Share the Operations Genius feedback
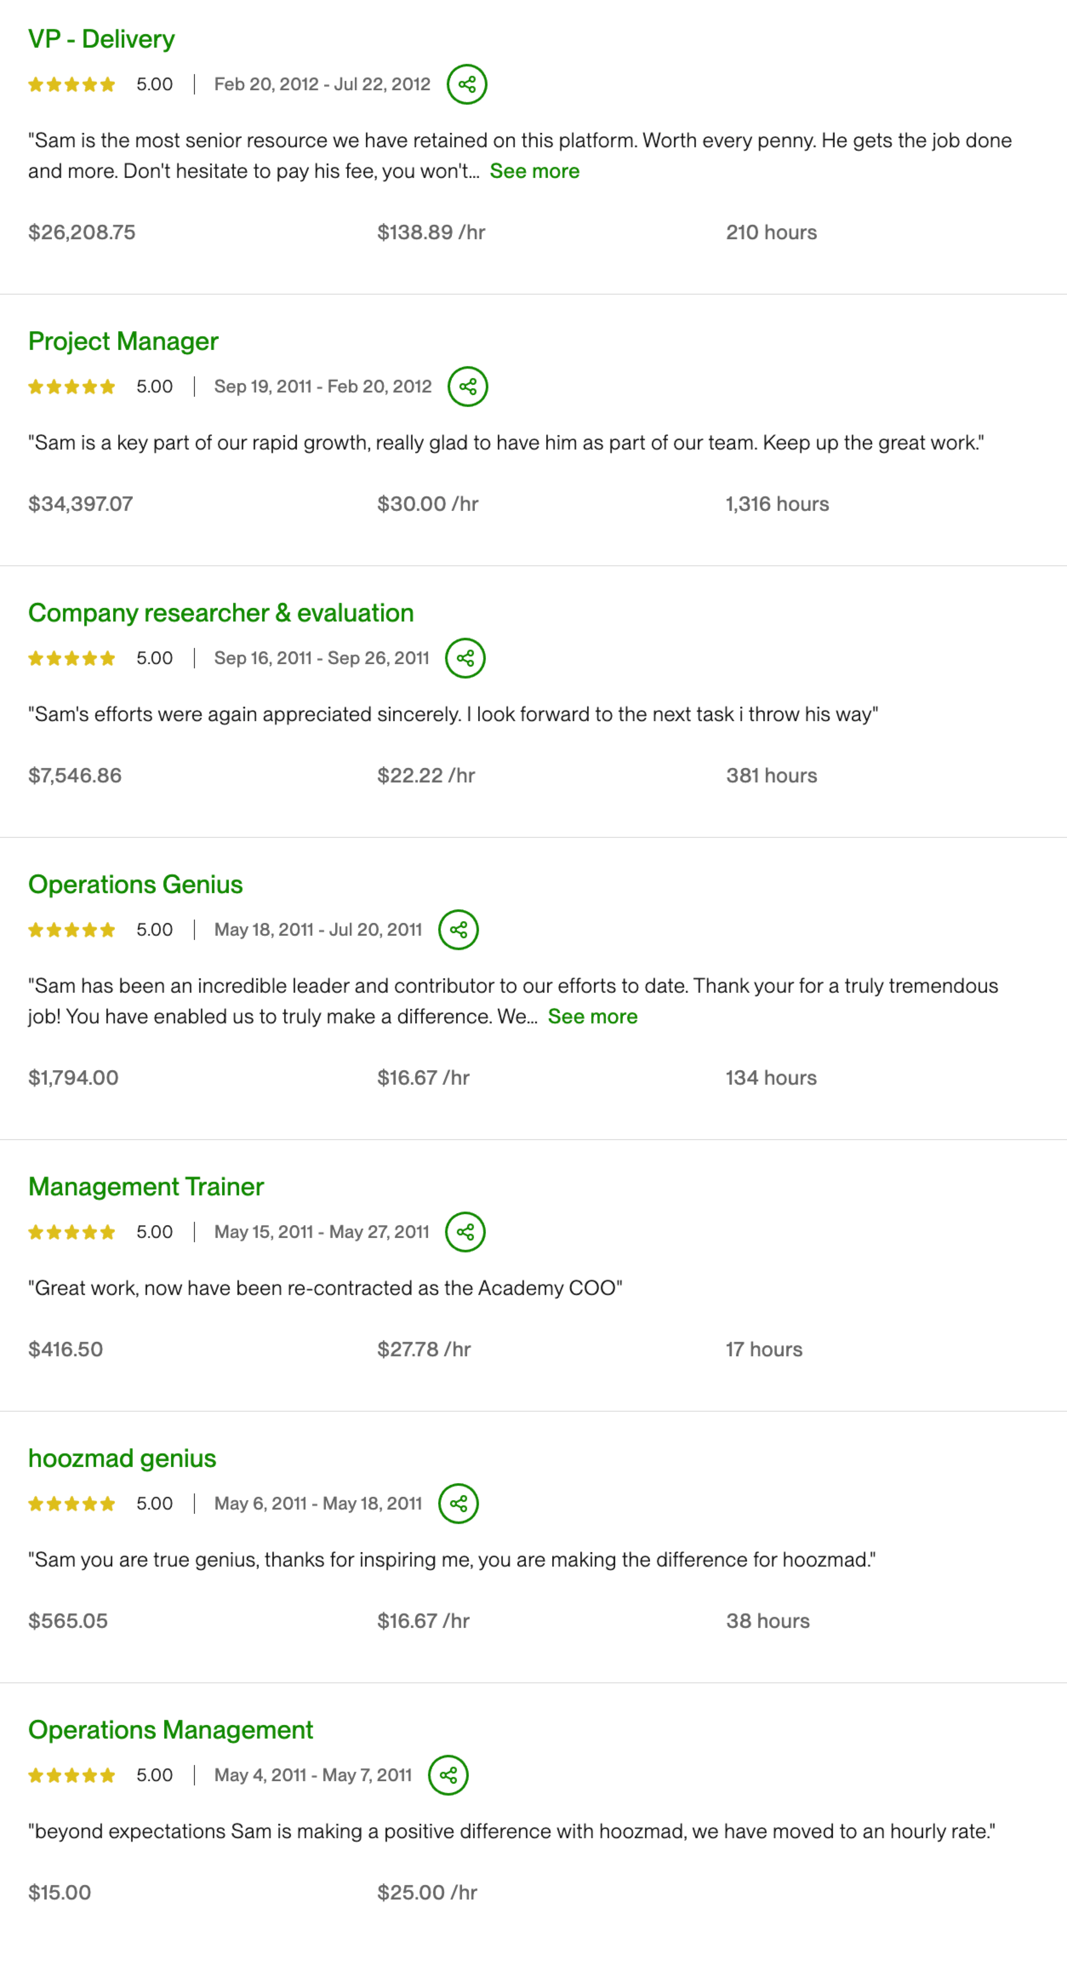 click(x=459, y=930)
